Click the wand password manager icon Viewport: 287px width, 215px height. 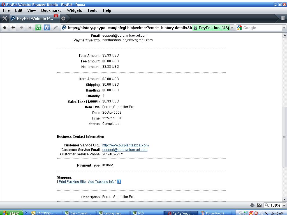[55, 28]
